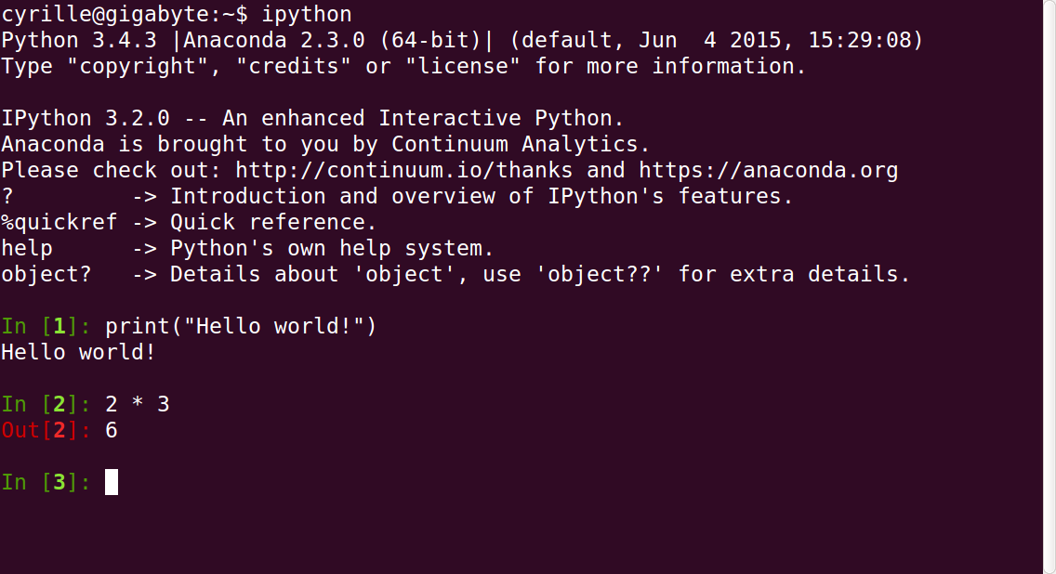Click the green 'In [3]:' prompt
1056x574 pixels.
tap(46, 482)
